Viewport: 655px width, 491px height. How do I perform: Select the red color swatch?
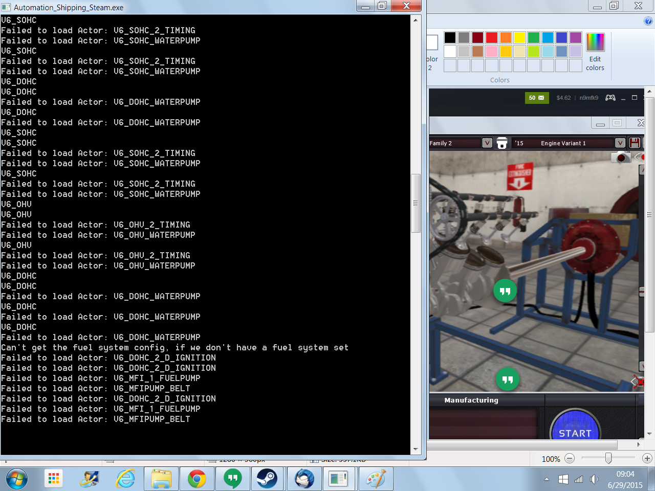click(x=492, y=37)
